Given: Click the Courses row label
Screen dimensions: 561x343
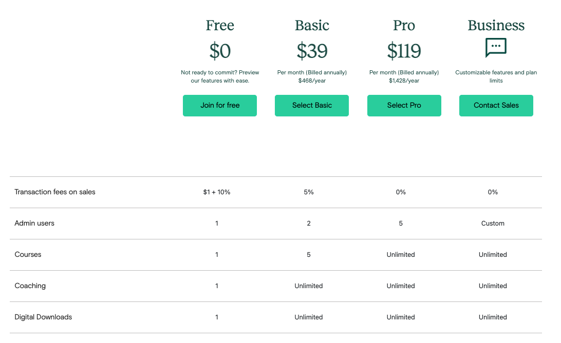Looking at the screenshot, I should coord(28,254).
